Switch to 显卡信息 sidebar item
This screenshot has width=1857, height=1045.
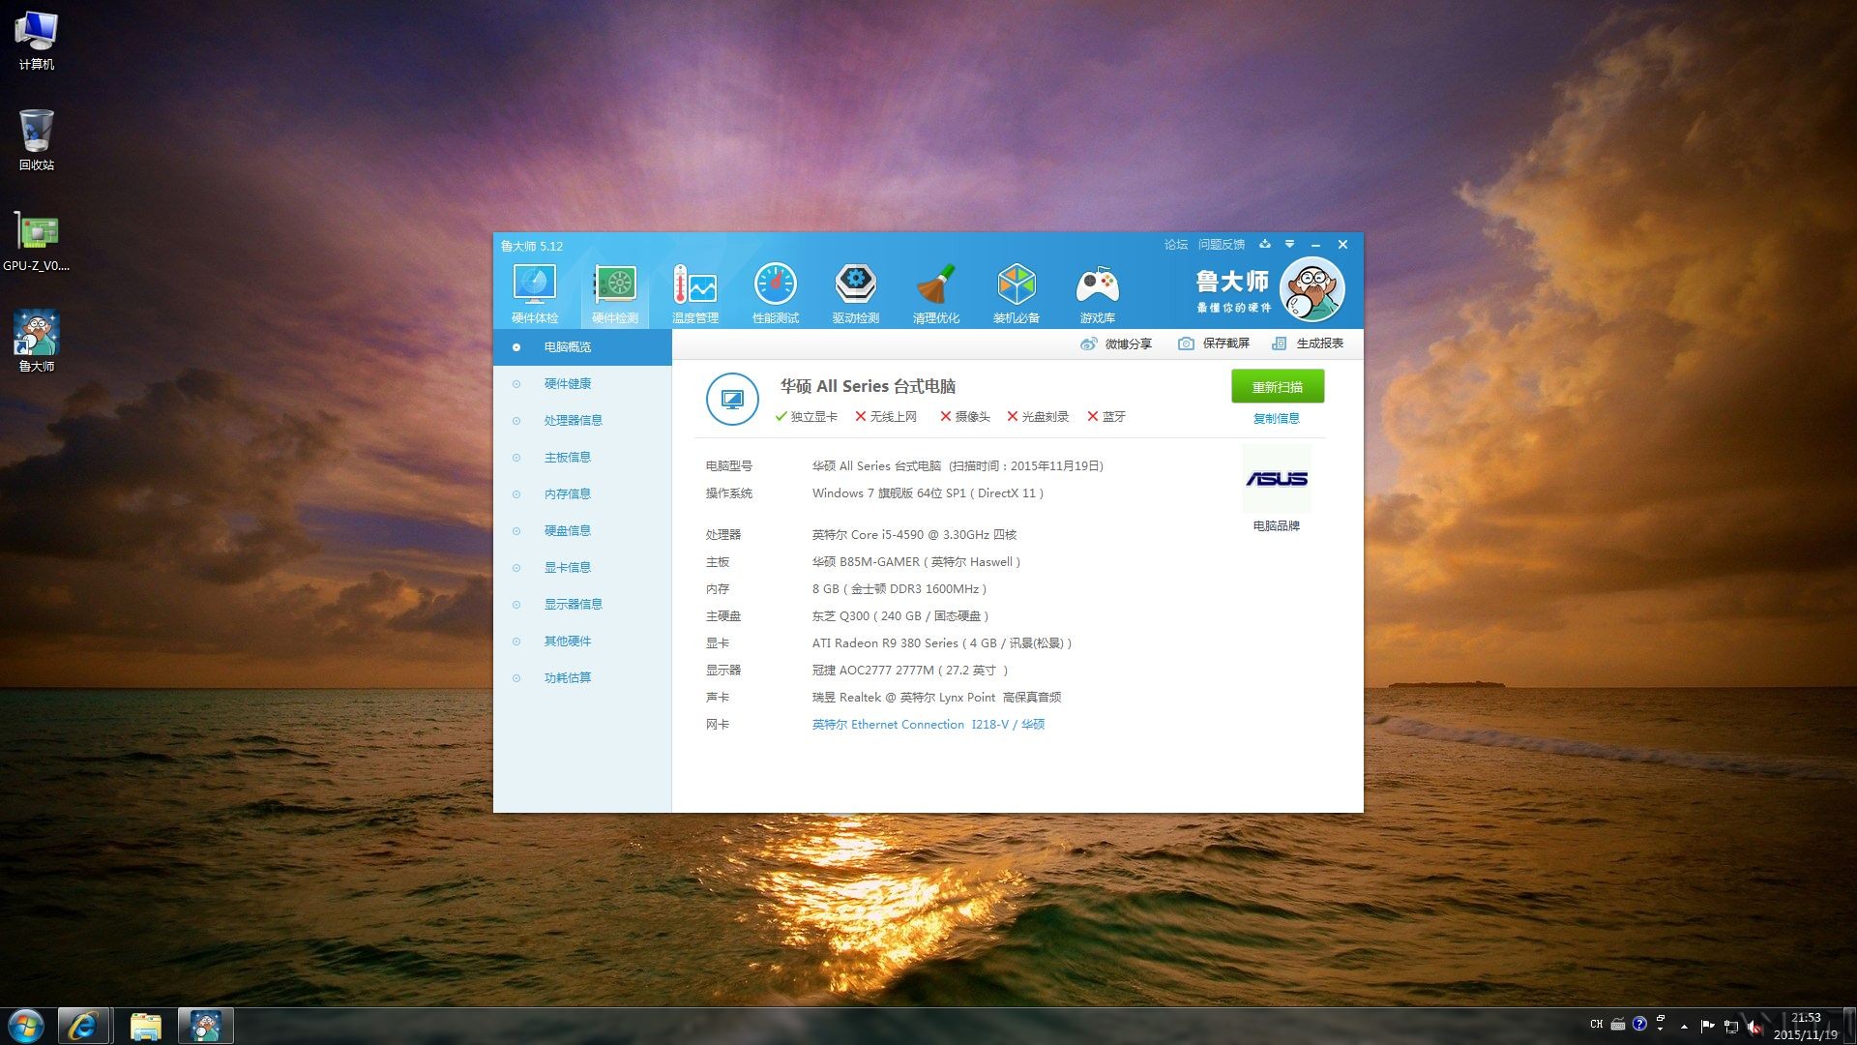click(x=582, y=568)
